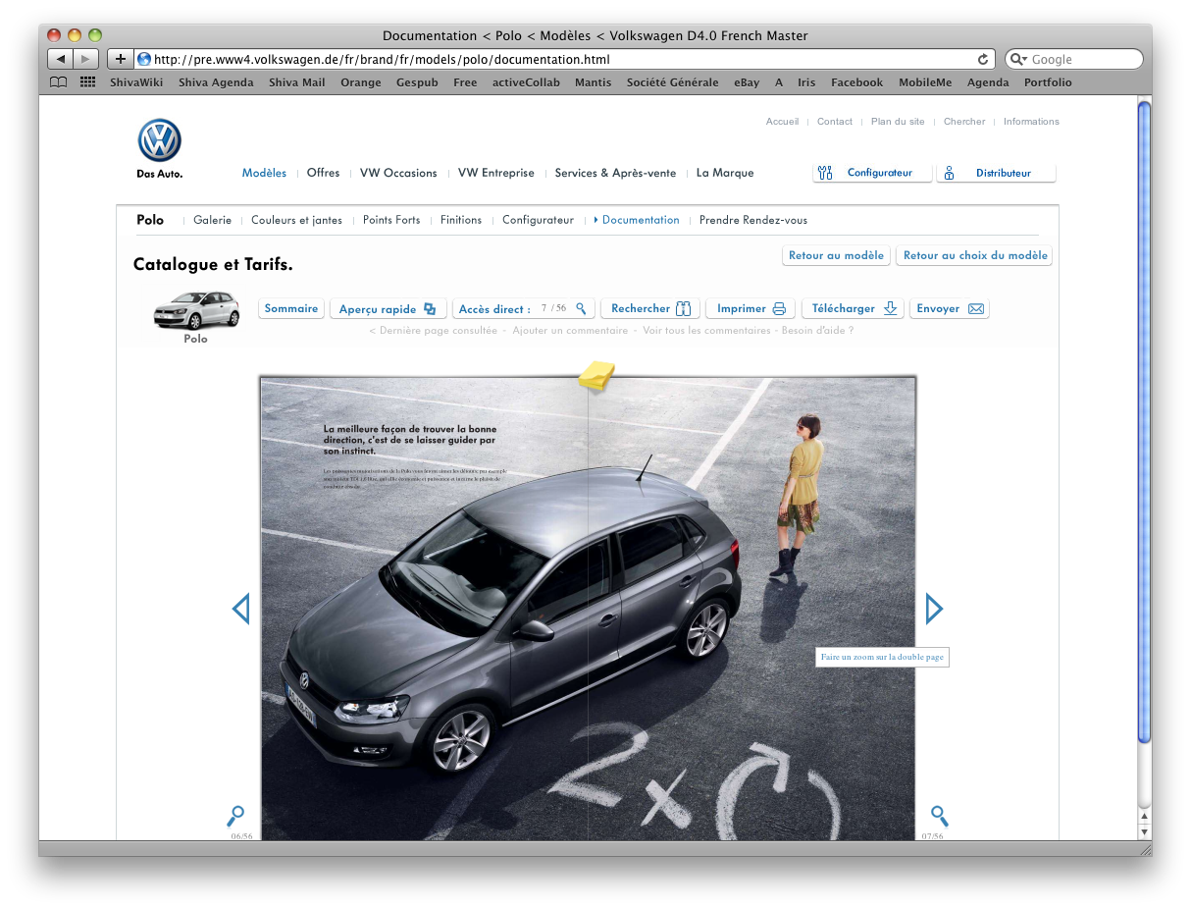
Task: Switch to Points Forts tab
Action: coord(391,220)
